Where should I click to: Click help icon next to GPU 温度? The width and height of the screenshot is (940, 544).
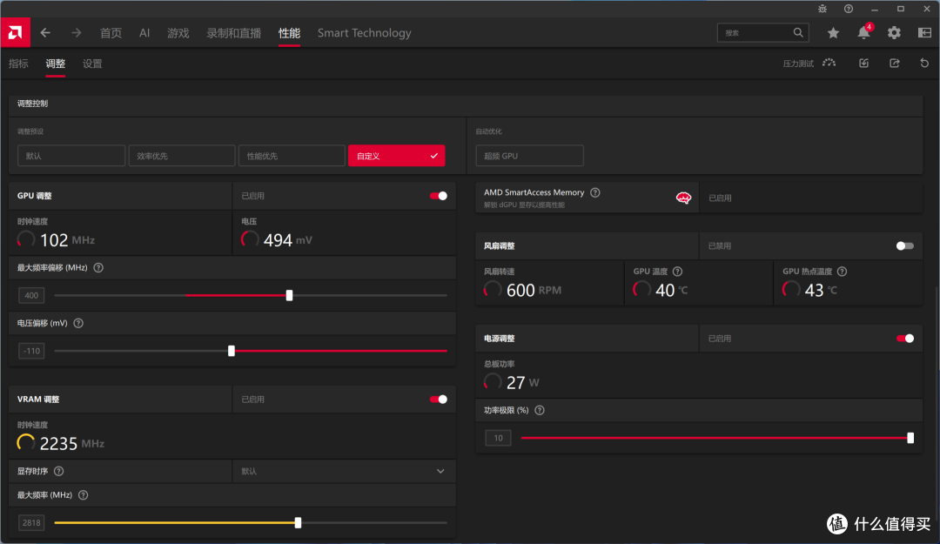tap(677, 271)
